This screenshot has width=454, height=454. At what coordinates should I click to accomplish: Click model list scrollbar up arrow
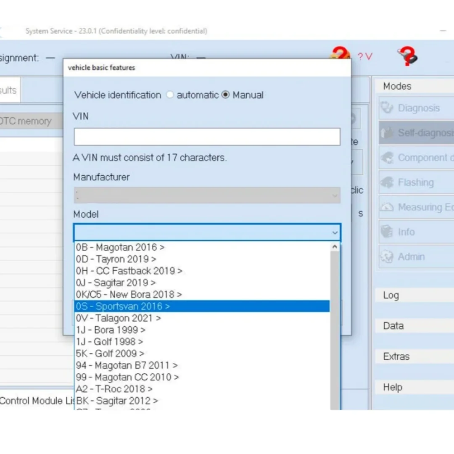coord(335,247)
